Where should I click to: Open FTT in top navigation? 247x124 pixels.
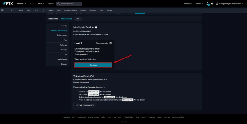(32, 4)
